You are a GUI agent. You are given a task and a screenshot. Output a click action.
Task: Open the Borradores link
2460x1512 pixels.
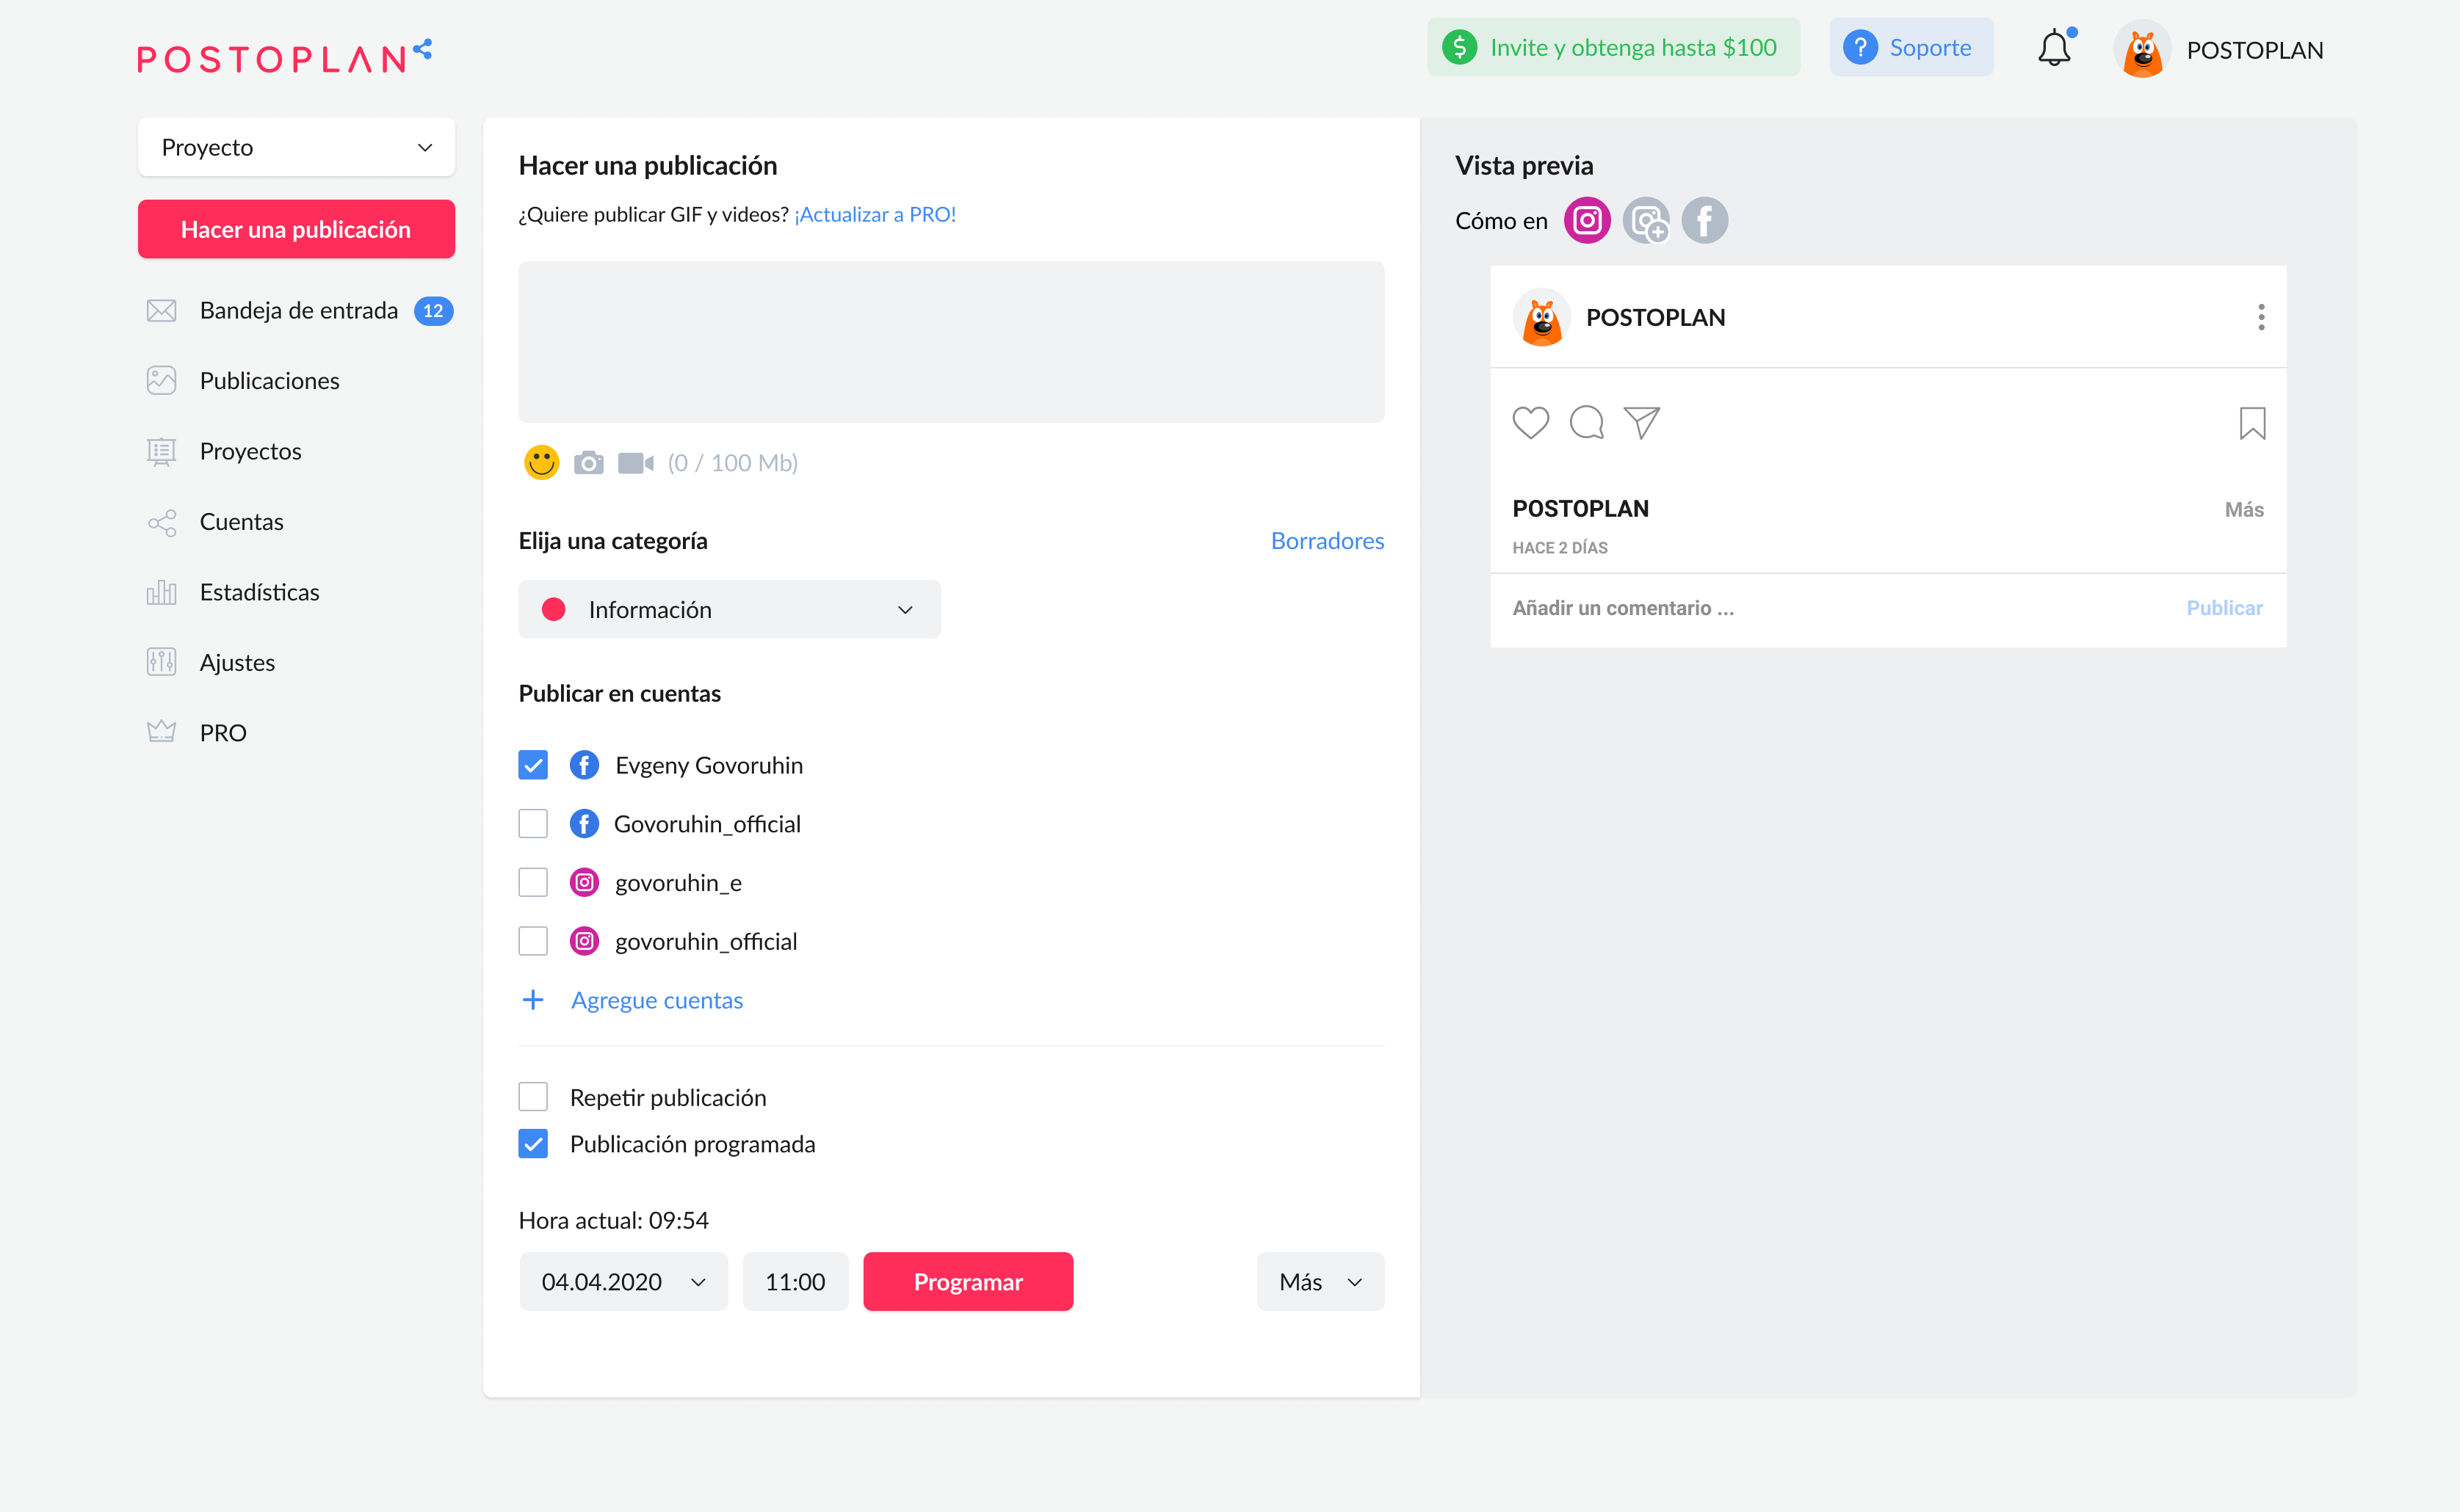tap(1326, 541)
